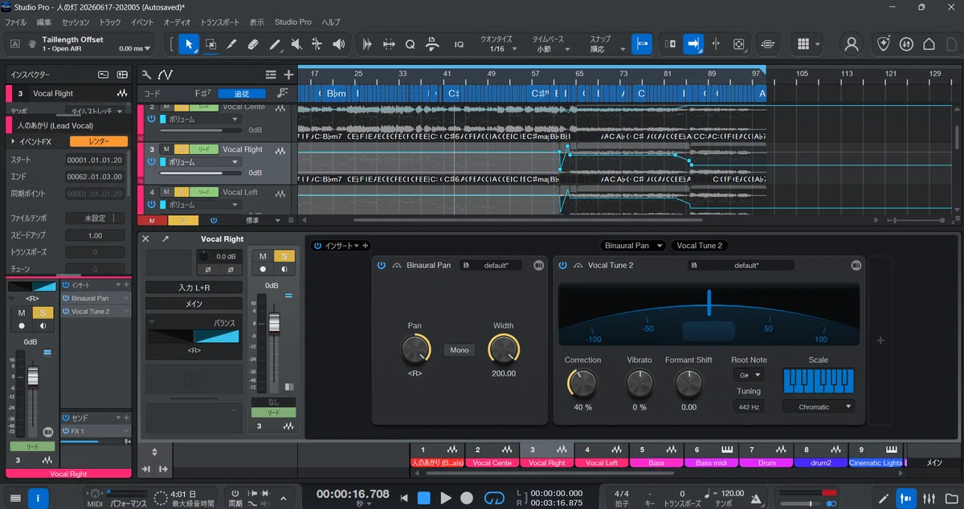Open Chromatic scale dropdown

click(819, 407)
